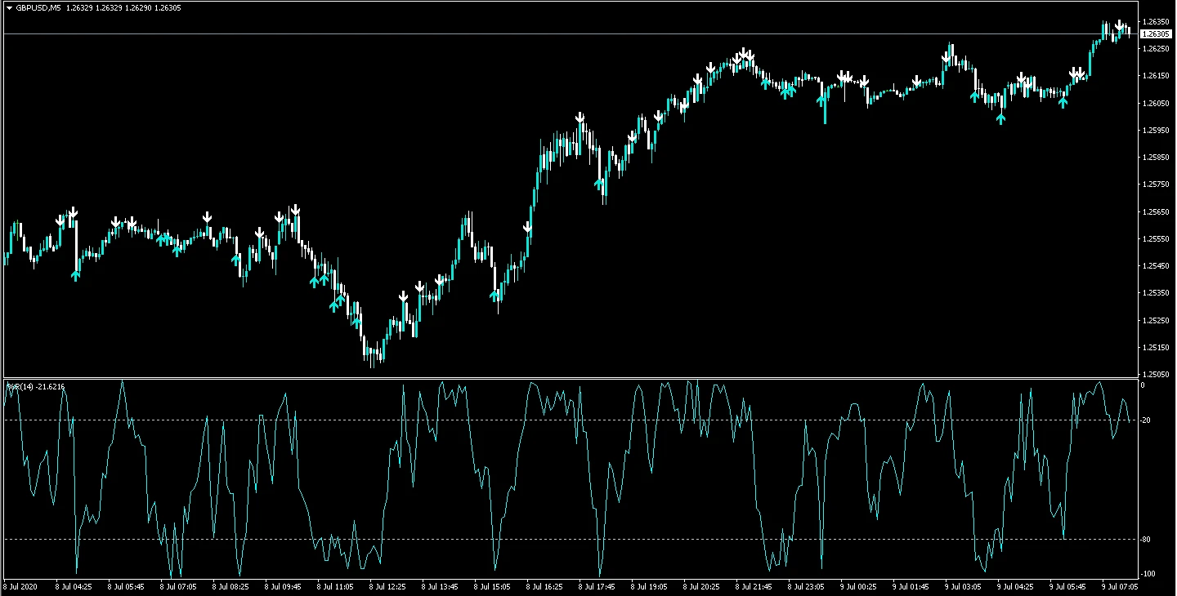Click white down arrow above 9 Jul 03:05 spike

coord(947,57)
